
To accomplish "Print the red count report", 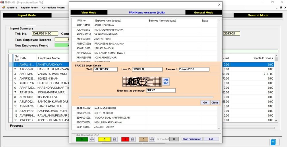I will [133, 139].
